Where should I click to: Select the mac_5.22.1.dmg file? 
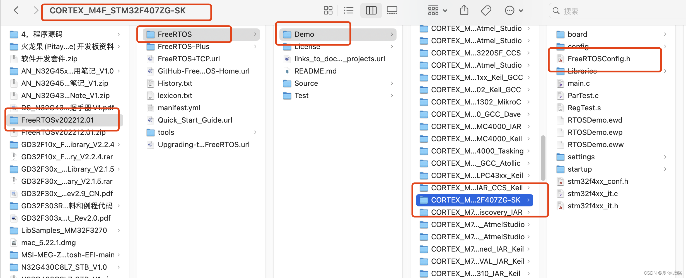[65, 243]
